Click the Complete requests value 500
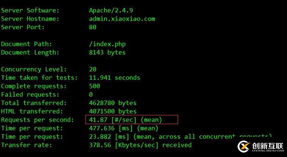The image size is (287, 157). click(x=95, y=86)
